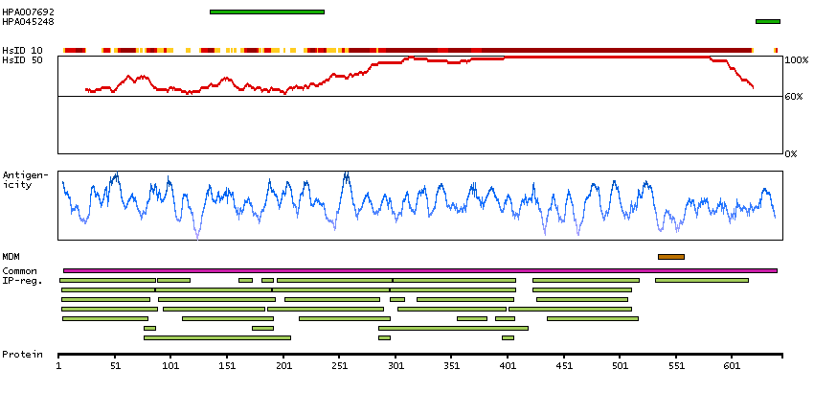This screenshot has width=814, height=393.
Task: Select the purple Common region bar
Action: (x=419, y=270)
